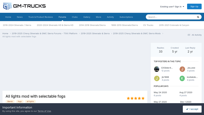204x115 pixels.
Task: Open 2020-2024 Silverado HD & Sierra HD link
Action: (55, 25)
